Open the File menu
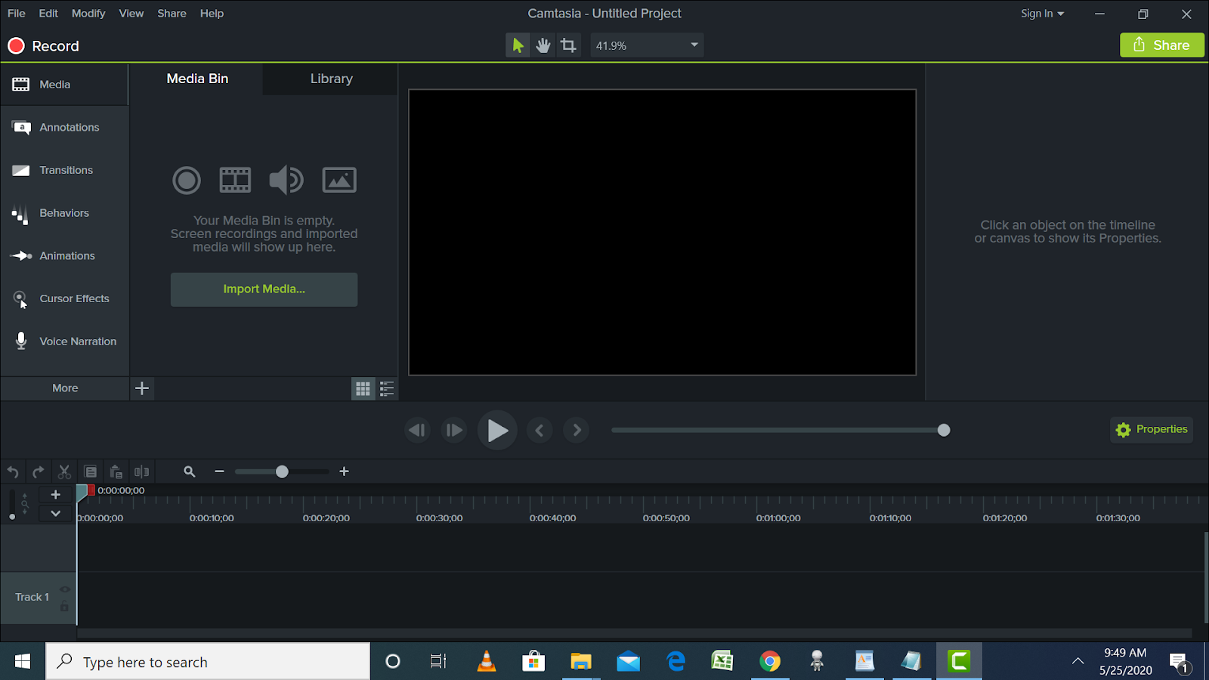Screen dimensions: 1209x680 pyautogui.click(x=16, y=14)
